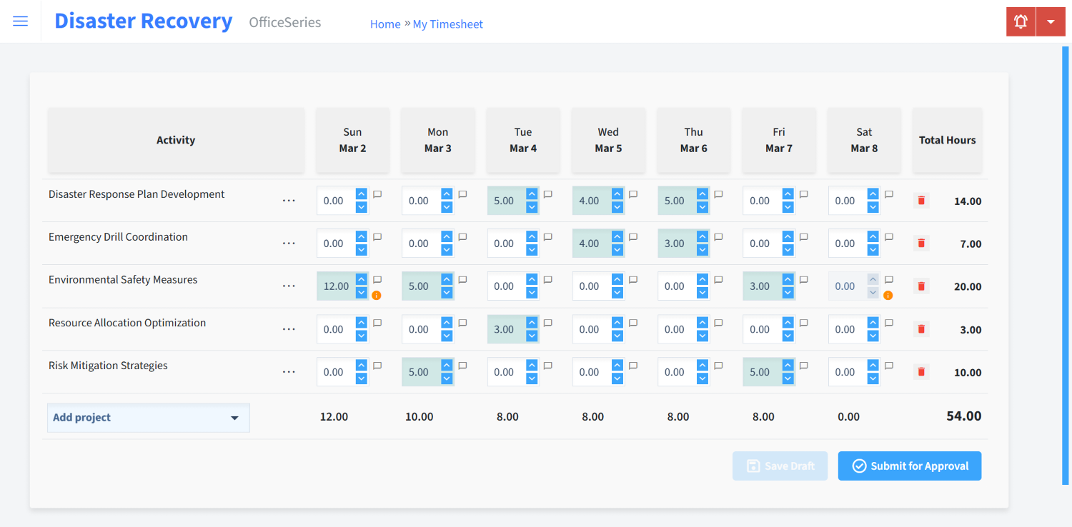The width and height of the screenshot is (1072, 527).
Task: Delete the Disaster Response Plan Development row
Action: [920, 201]
